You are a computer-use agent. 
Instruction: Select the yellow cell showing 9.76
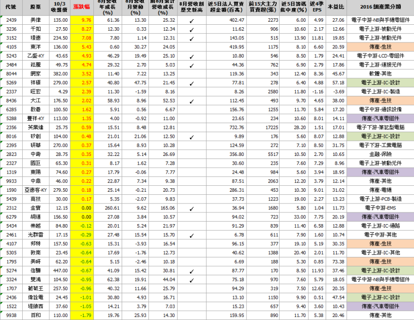[x=82, y=20]
